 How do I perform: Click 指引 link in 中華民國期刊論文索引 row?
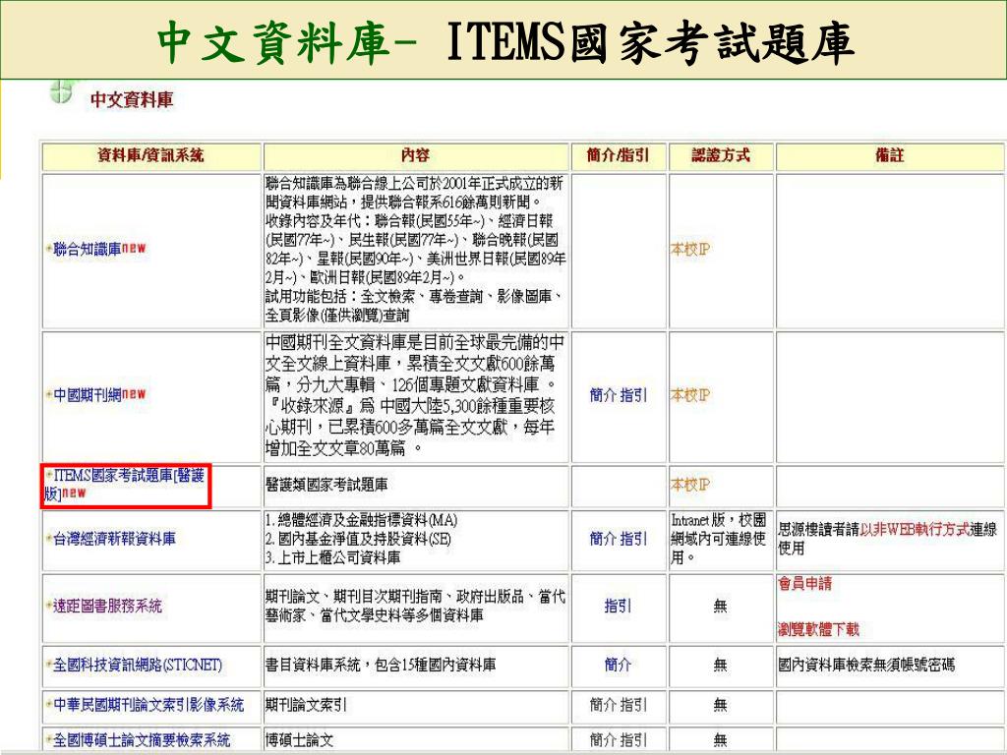click(633, 705)
